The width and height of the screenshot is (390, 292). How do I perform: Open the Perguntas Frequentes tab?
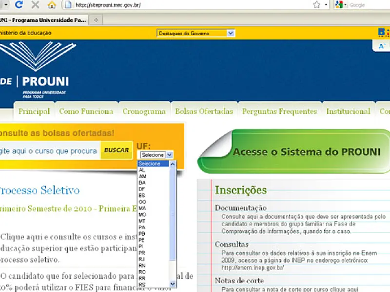coord(279,111)
